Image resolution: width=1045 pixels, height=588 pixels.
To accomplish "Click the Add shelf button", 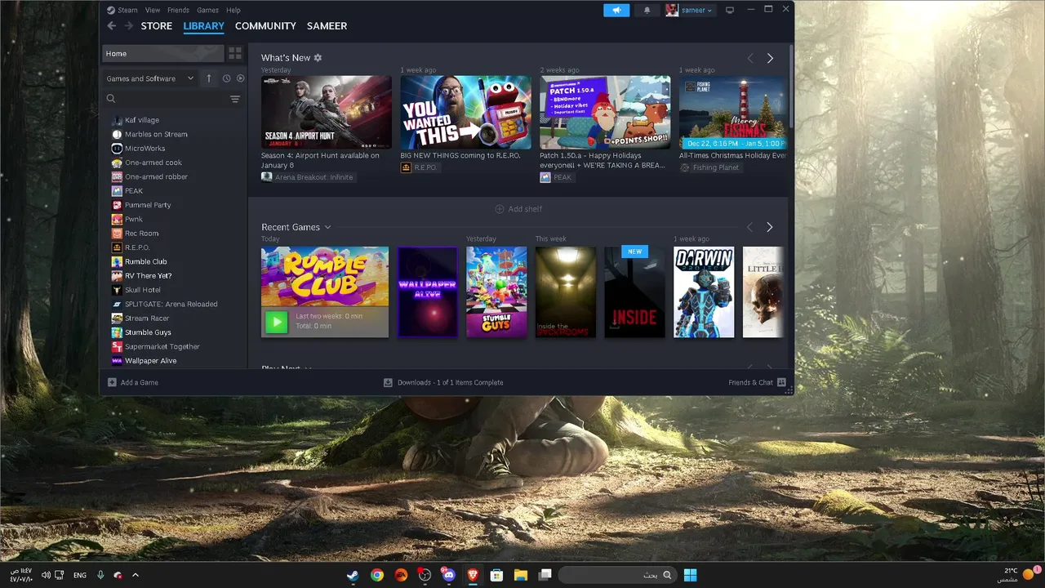I will [518, 209].
